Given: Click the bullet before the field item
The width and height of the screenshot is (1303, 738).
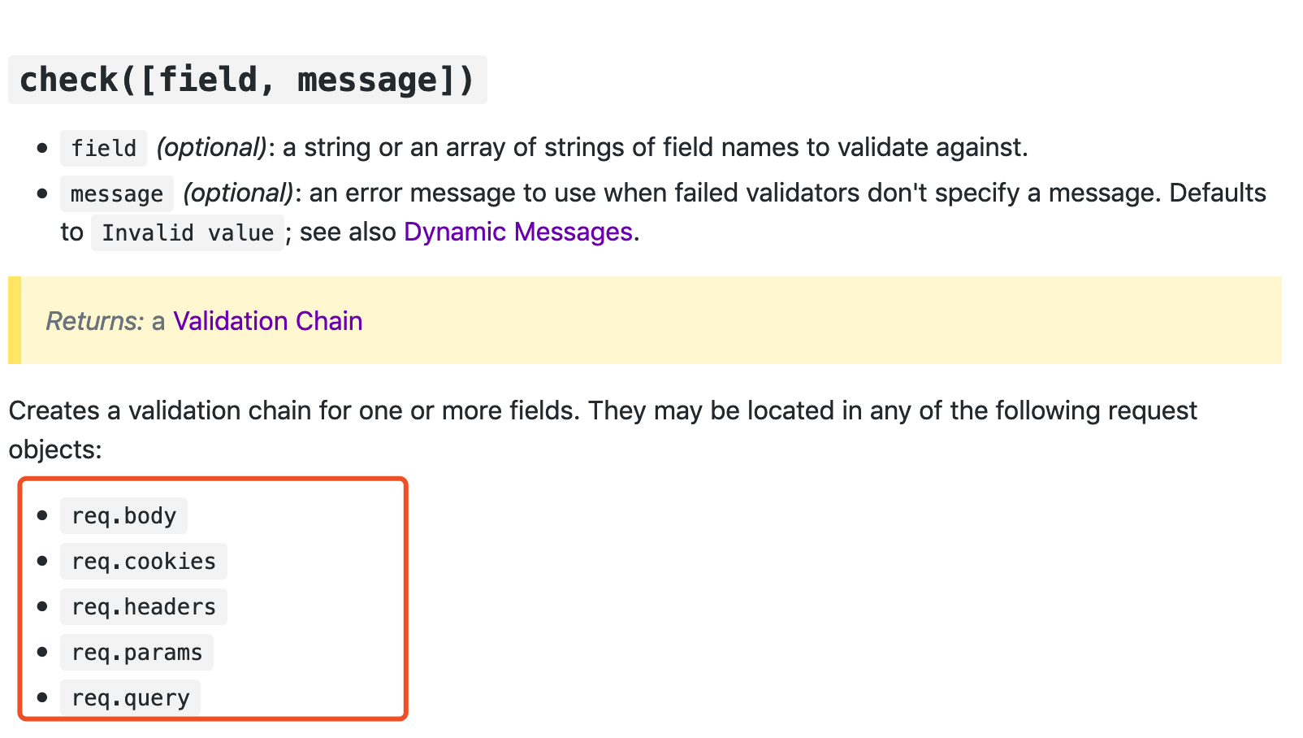Looking at the screenshot, I should [x=42, y=148].
